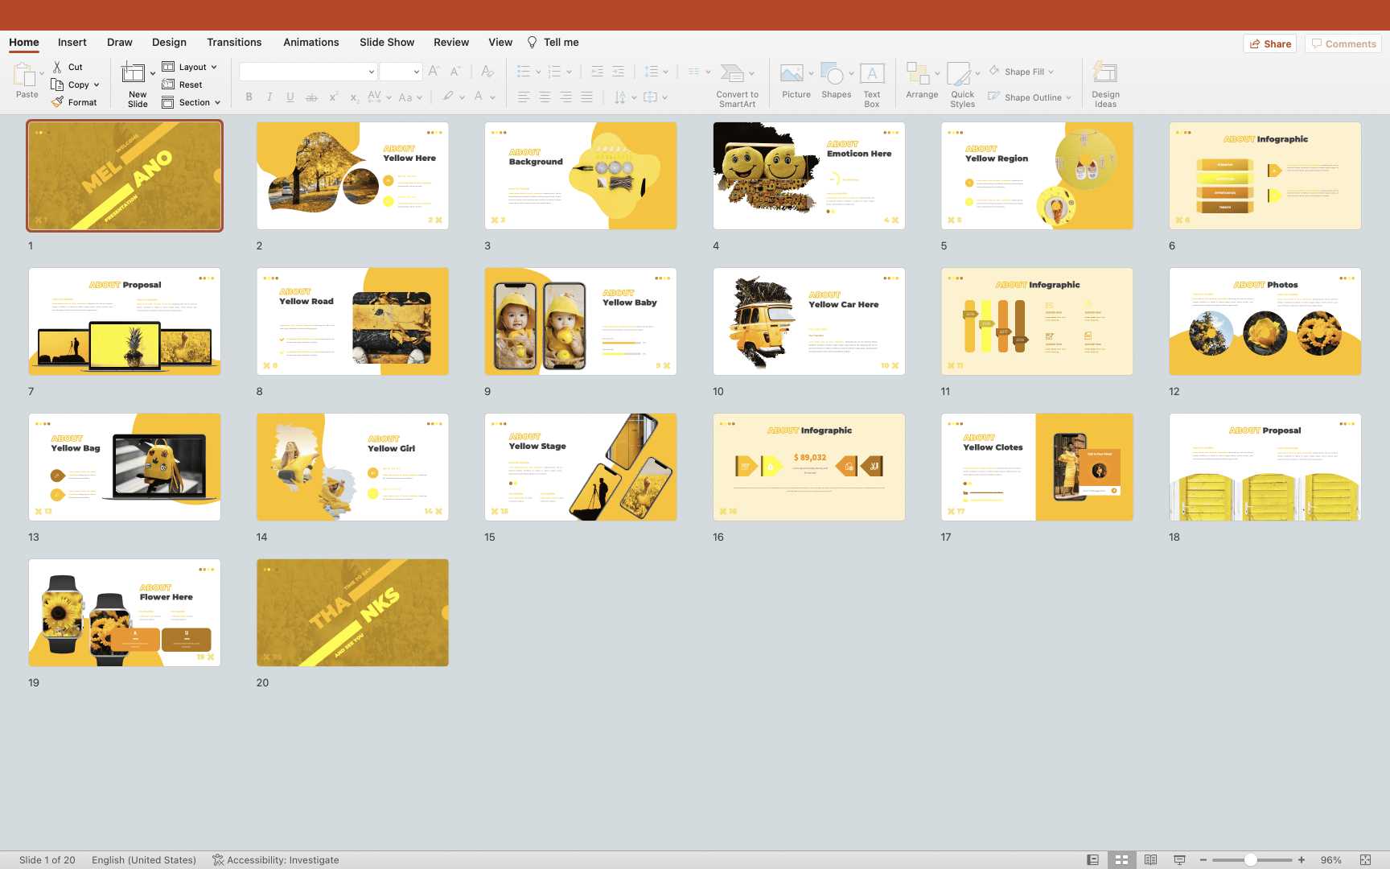1390x869 pixels.
Task: Toggle Bold formatting
Action: point(249,97)
